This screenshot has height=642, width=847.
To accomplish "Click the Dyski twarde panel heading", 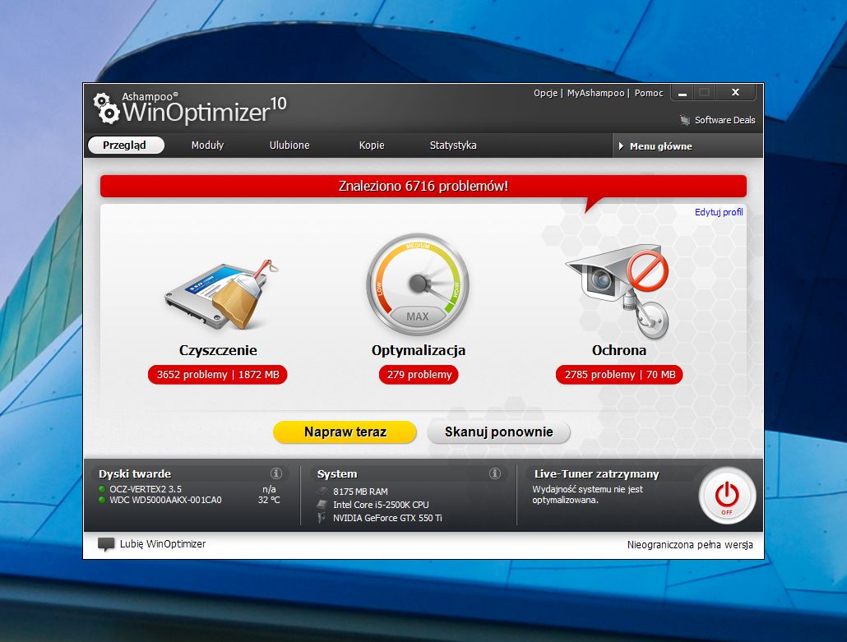I will pyautogui.click(x=135, y=473).
